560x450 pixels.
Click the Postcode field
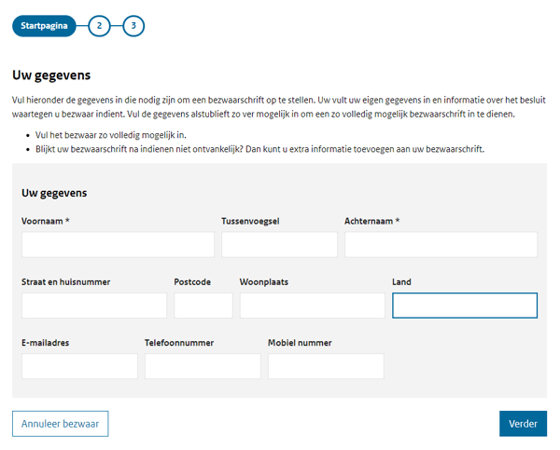pos(203,306)
